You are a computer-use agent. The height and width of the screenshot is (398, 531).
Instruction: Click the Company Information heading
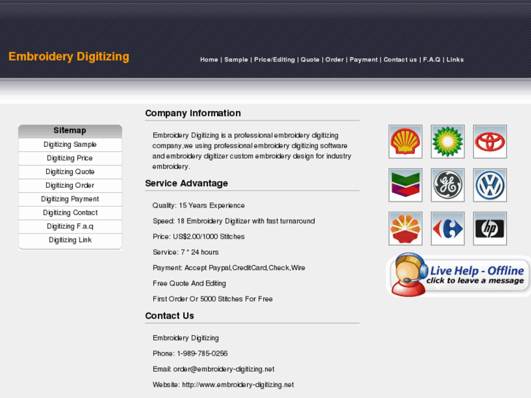point(193,113)
